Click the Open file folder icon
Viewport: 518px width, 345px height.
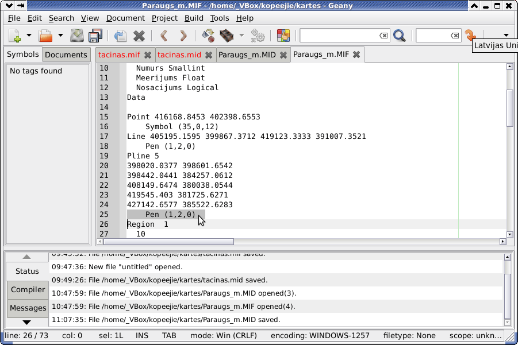pyautogui.click(x=45, y=35)
